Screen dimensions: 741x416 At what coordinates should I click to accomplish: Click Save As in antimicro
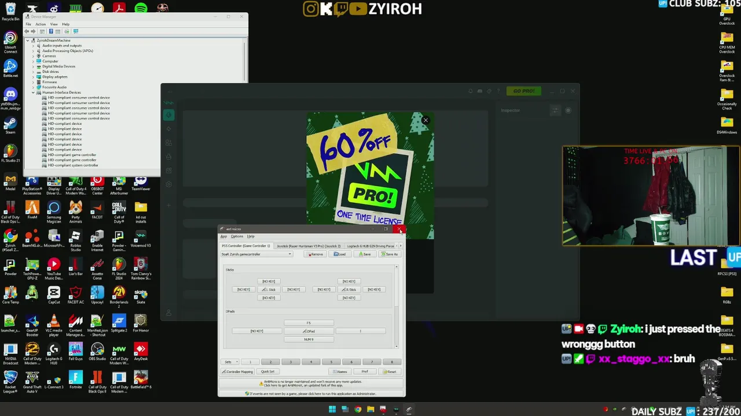[x=390, y=254]
